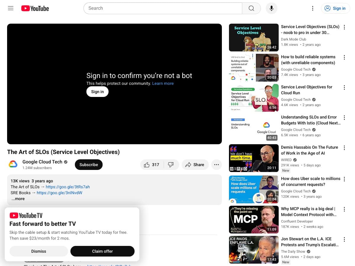
Task: Open options for SLOs for Cloud Run video
Action: (344, 87)
